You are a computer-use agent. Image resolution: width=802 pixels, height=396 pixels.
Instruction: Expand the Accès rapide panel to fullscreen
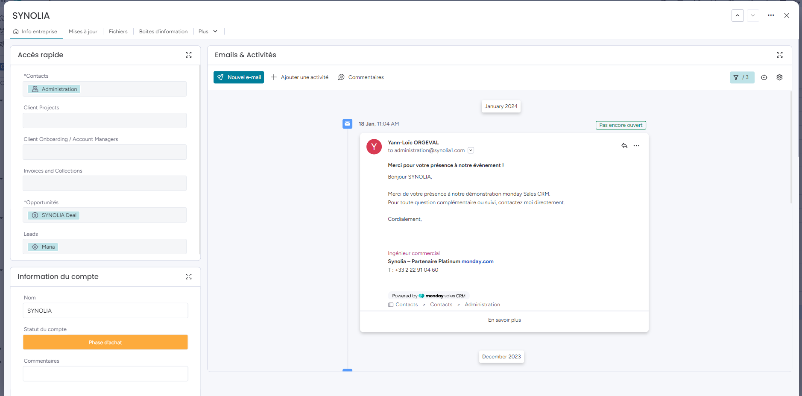tap(189, 55)
